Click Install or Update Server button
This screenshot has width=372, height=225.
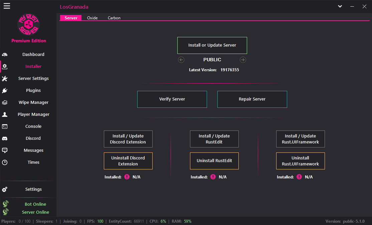click(212, 45)
